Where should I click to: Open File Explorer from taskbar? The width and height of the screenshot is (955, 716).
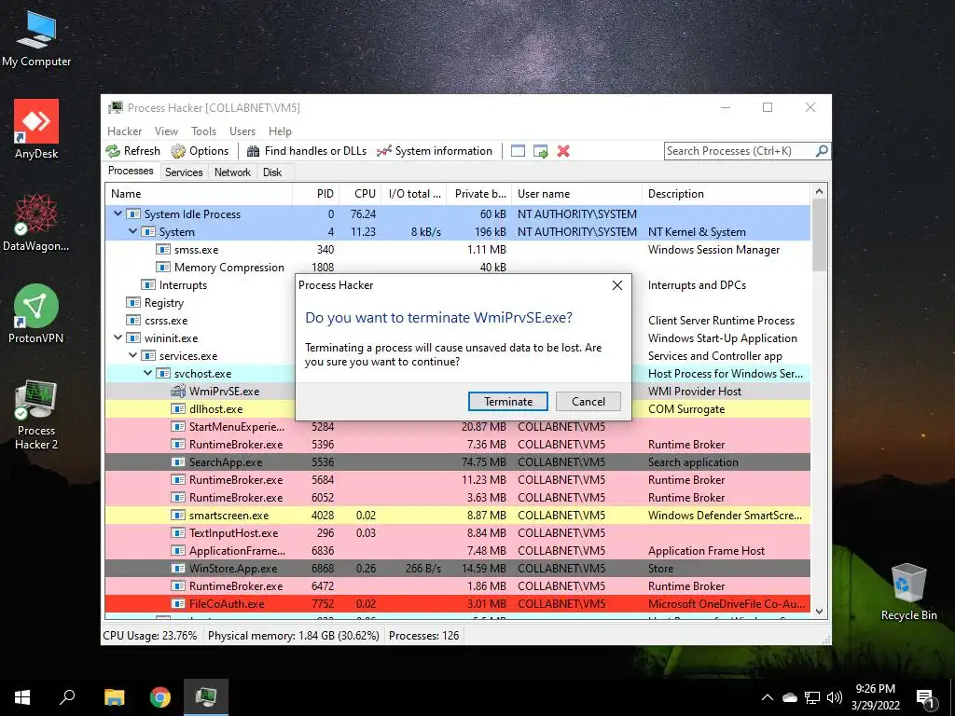click(x=114, y=697)
